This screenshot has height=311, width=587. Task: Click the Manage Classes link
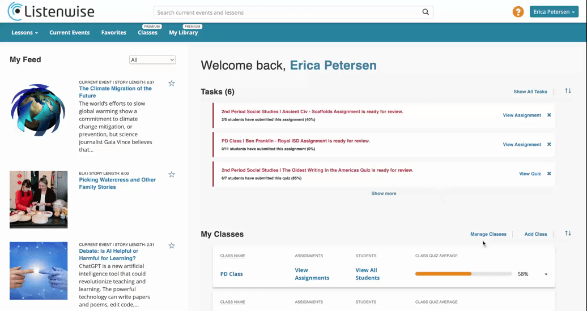(488, 234)
